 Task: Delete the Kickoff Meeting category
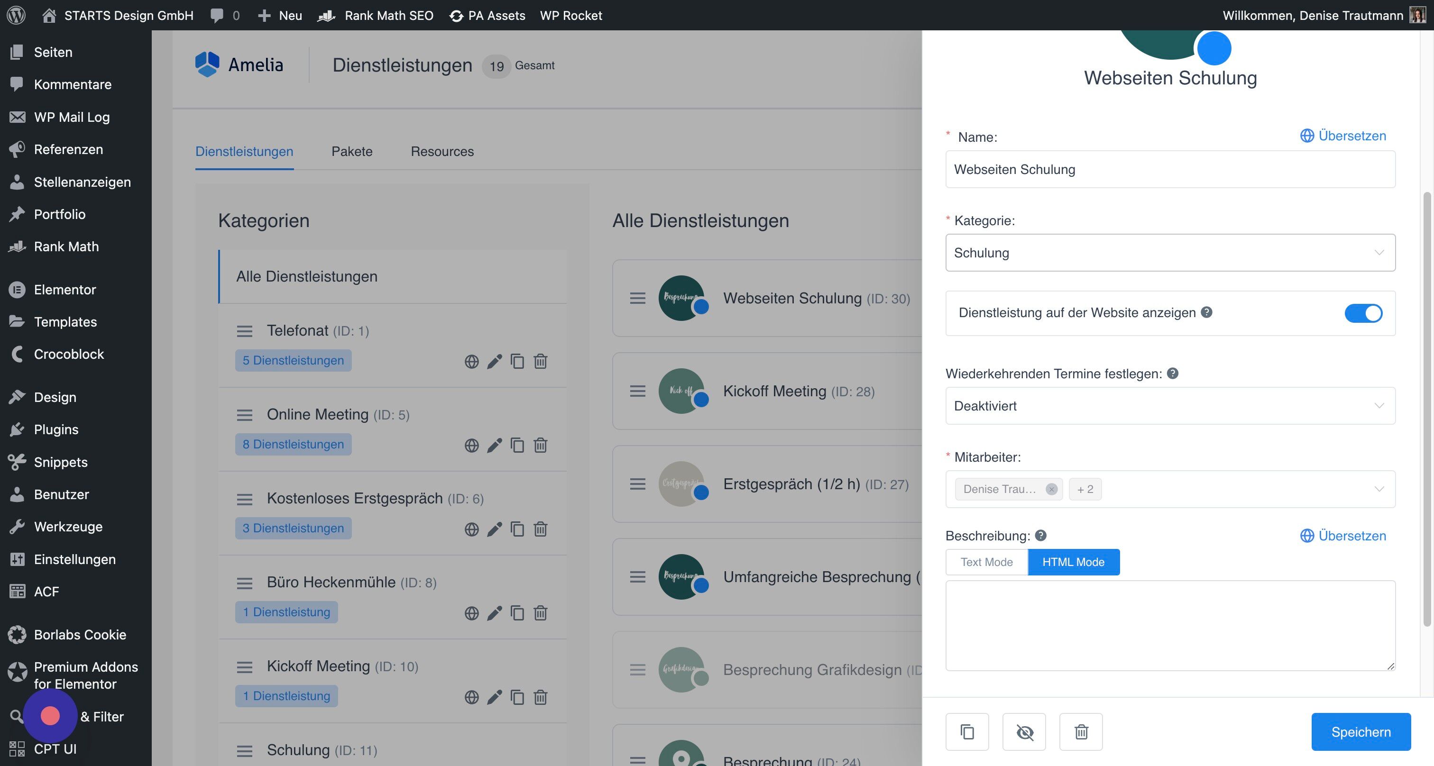tap(540, 697)
